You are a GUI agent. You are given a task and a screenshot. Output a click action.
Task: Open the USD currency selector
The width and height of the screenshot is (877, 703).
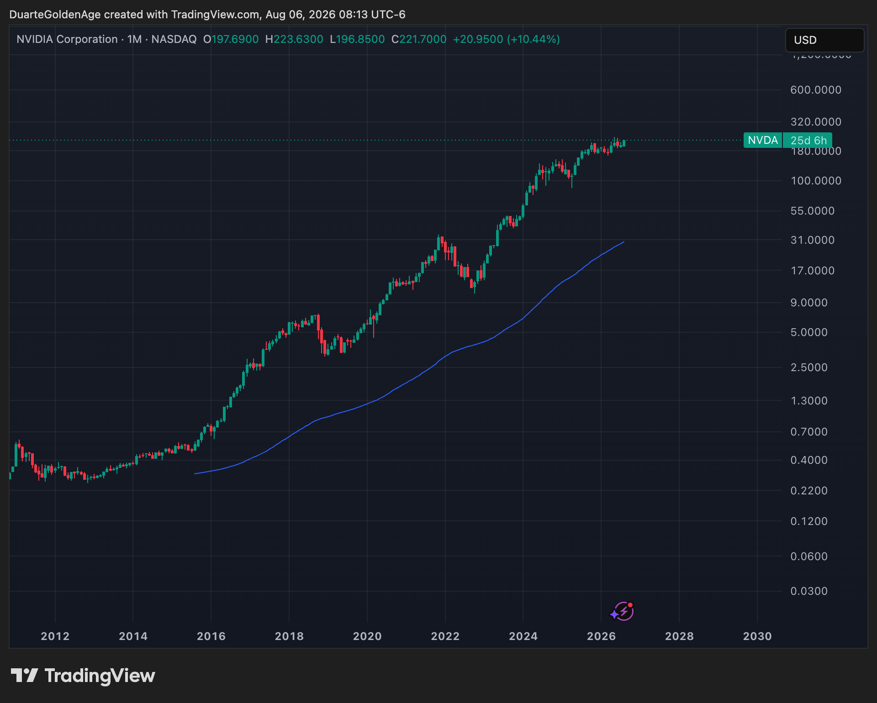coord(824,40)
